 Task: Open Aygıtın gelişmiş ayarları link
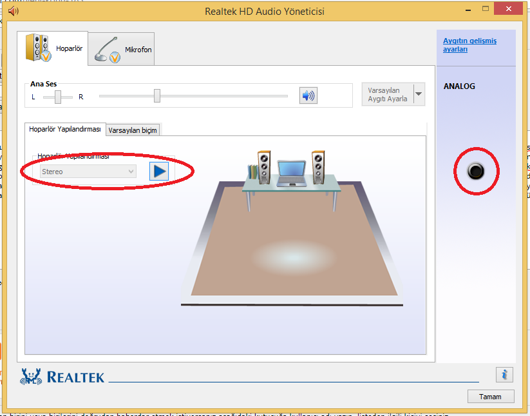point(469,45)
